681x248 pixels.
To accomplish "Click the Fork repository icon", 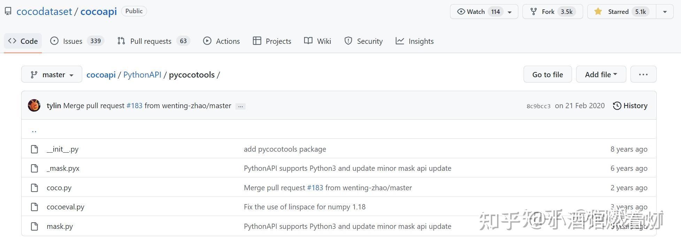I will pyautogui.click(x=533, y=11).
